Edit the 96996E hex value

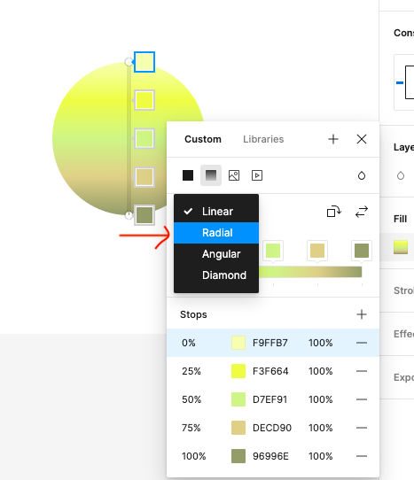[x=270, y=456]
